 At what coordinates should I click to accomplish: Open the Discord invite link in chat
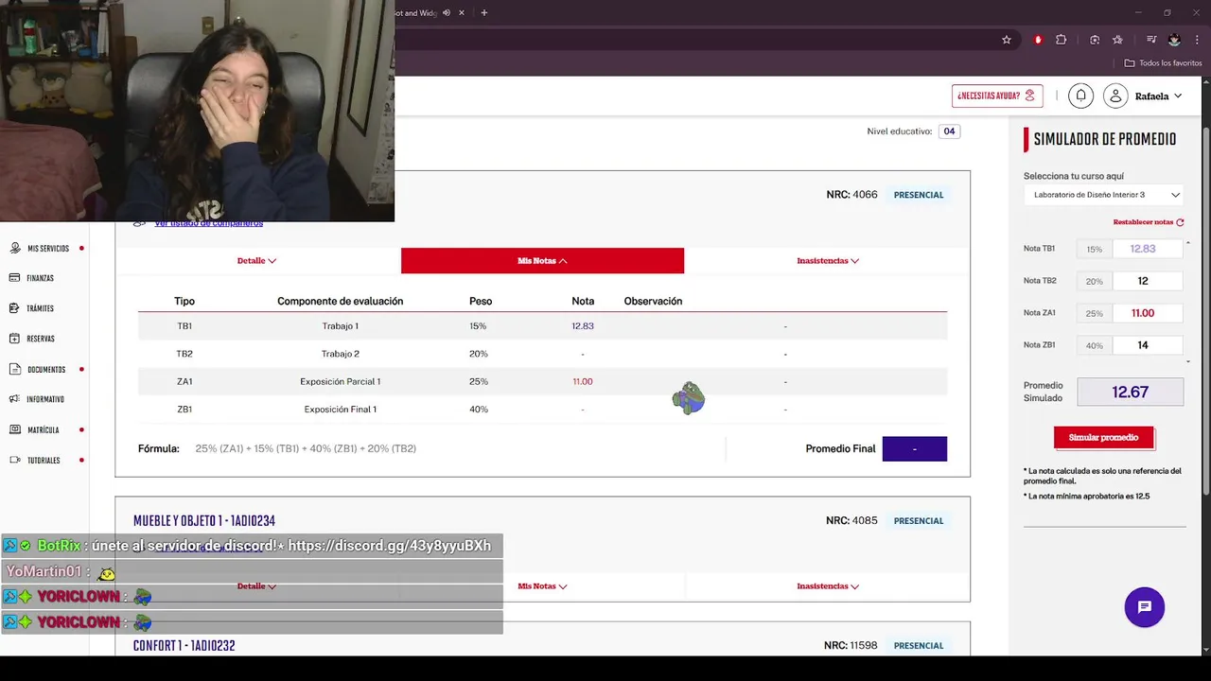(x=389, y=546)
